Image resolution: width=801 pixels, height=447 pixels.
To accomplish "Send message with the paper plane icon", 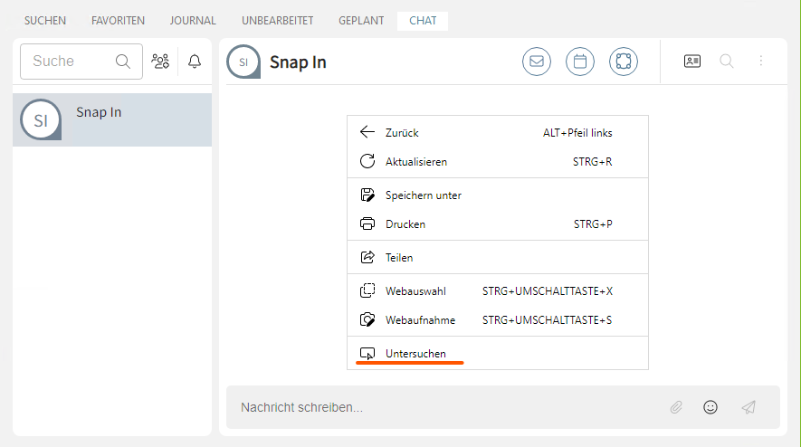I will [749, 407].
